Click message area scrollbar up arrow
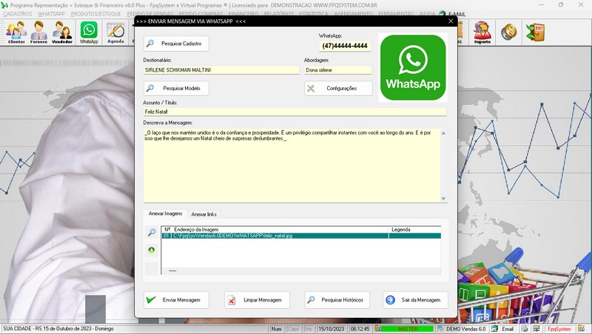The height and width of the screenshot is (334, 592). [443, 133]
